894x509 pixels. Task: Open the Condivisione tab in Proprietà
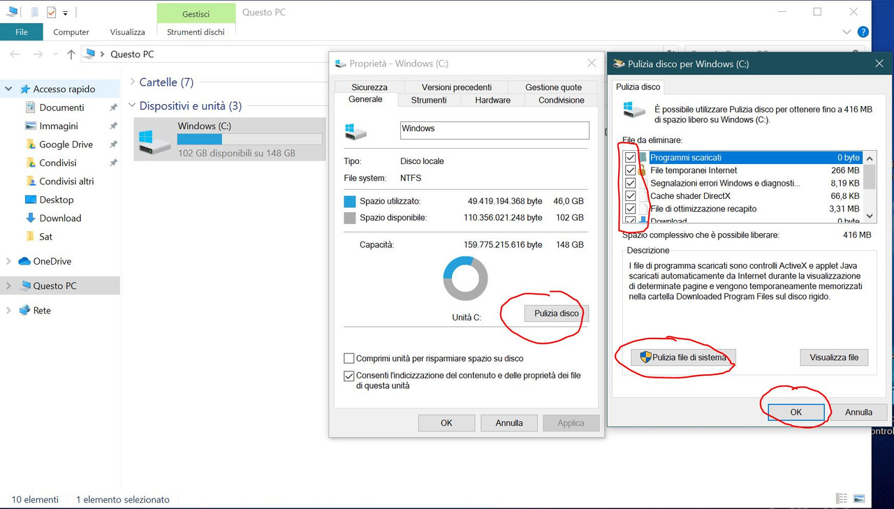coord(562,100)
